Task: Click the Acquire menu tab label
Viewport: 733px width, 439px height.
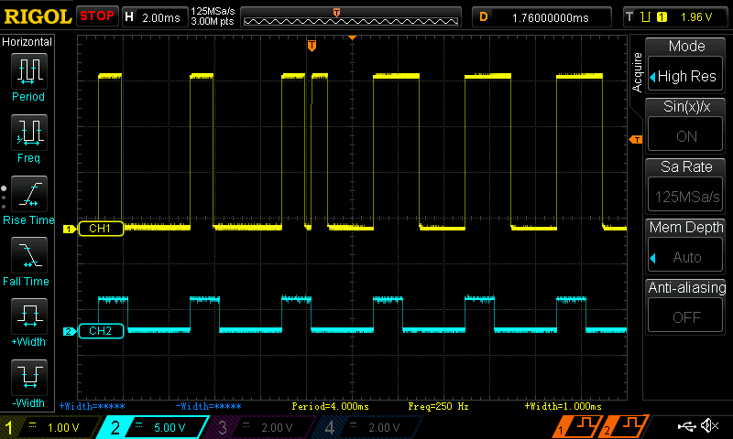Action: point(637,72)
